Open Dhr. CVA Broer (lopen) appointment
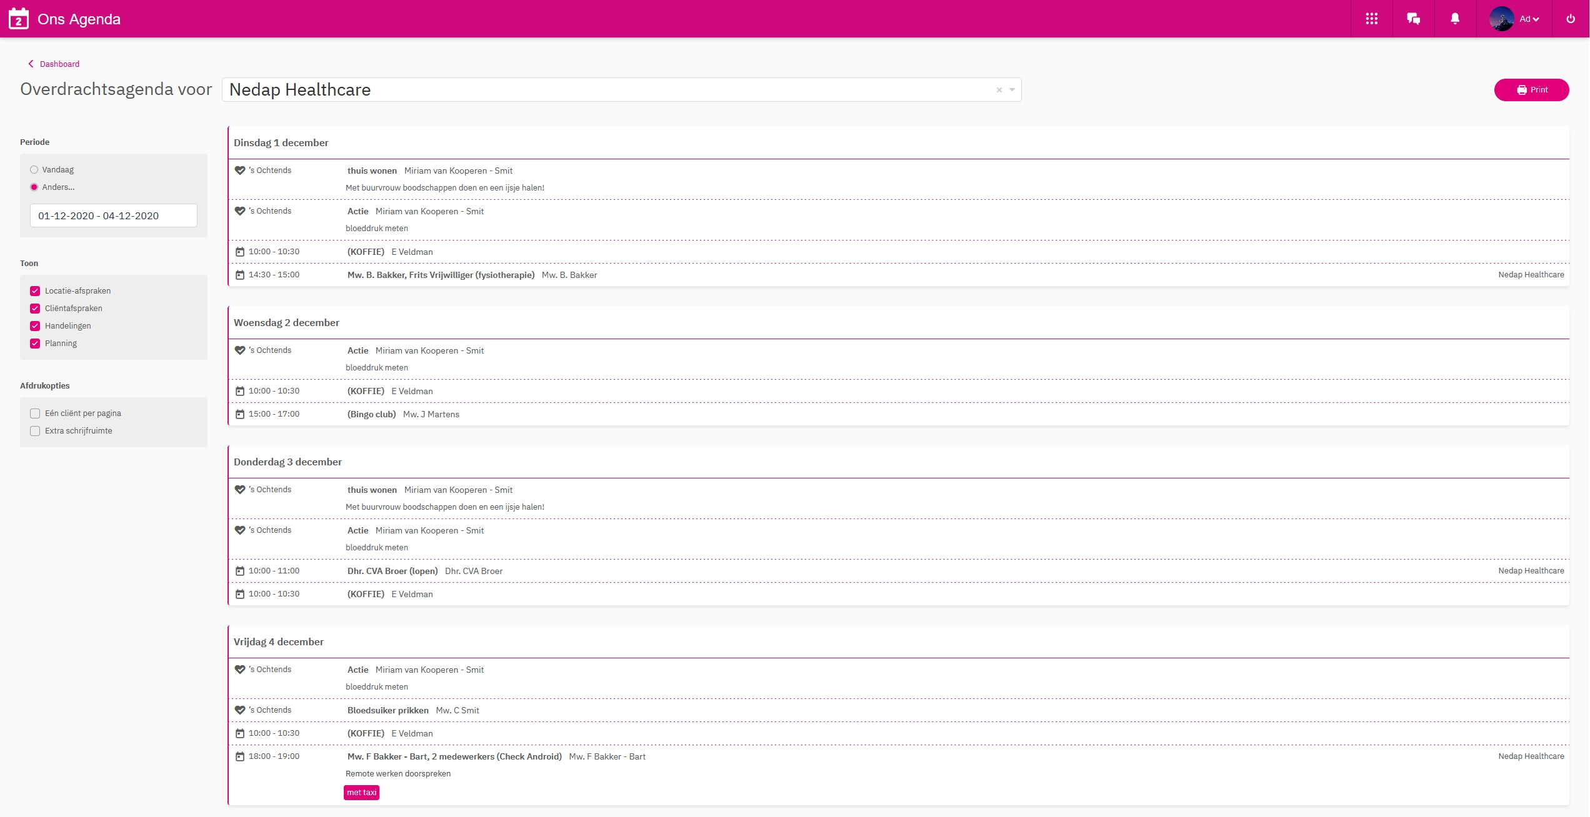This screenshot has height=817, width=1590. tap(392, 571)
